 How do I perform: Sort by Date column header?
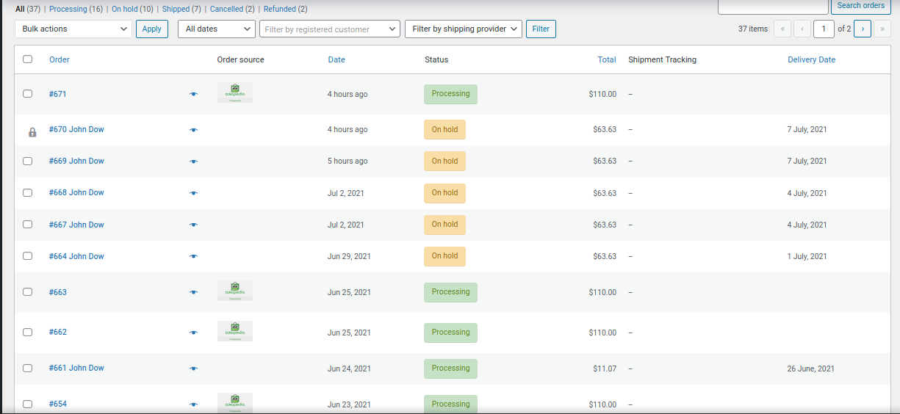click(x=336, y=59)
